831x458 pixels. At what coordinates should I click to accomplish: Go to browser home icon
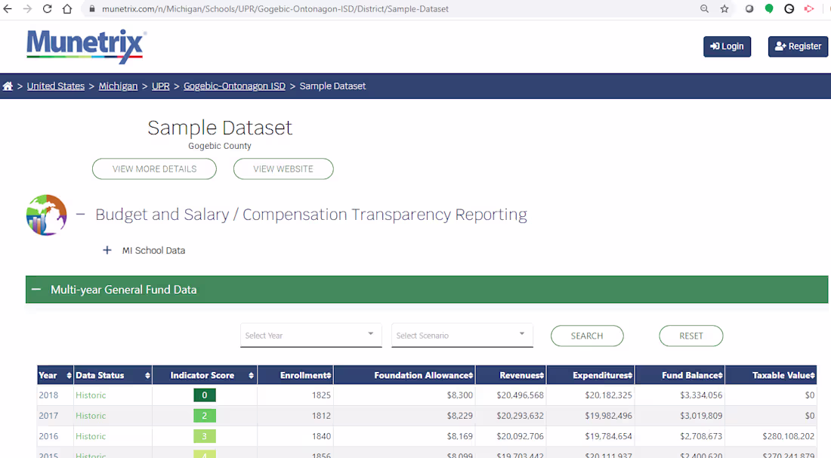[67, 8]
